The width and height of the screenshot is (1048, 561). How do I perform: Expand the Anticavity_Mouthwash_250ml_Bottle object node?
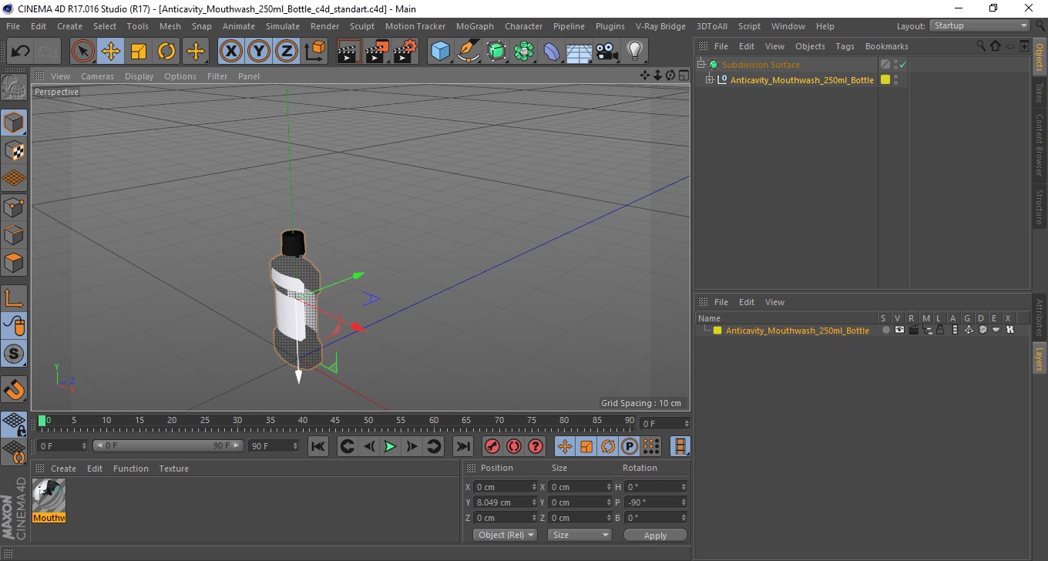710,79
